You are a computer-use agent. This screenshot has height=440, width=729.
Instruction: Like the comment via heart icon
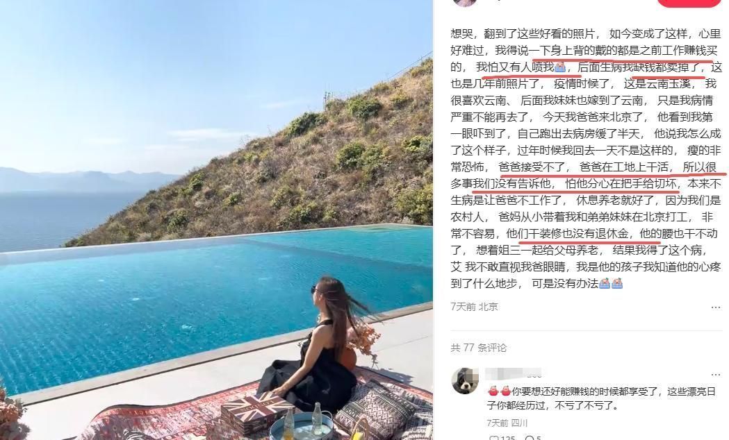click(493, 438)
